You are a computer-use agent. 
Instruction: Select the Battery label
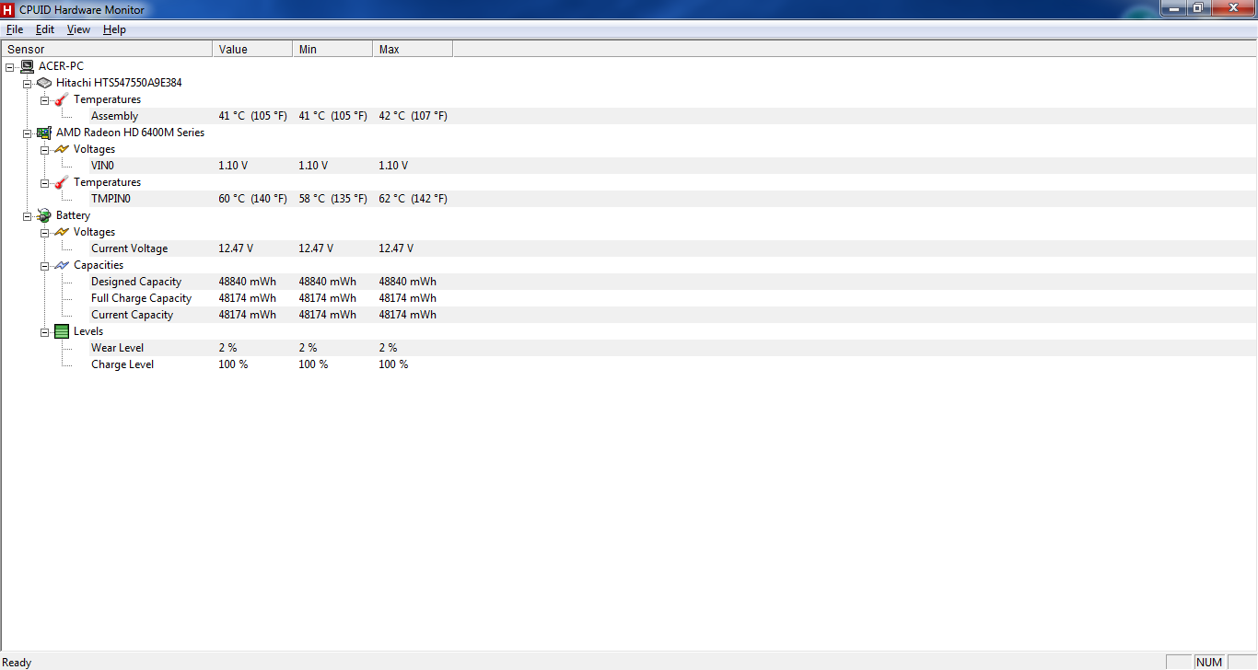(73, 215)
